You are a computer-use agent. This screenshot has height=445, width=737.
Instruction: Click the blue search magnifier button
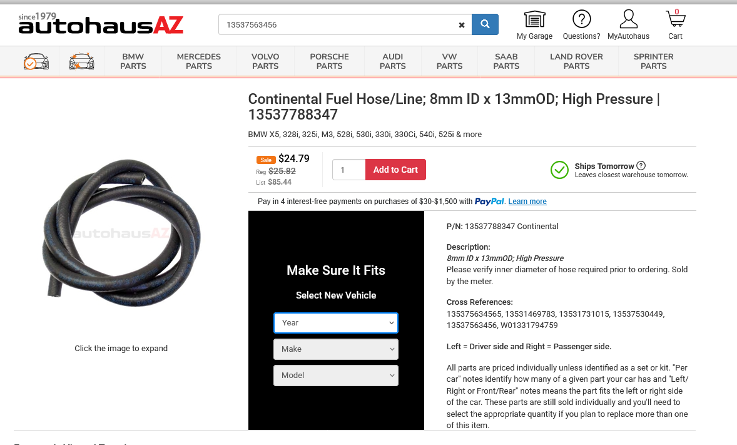[x=485, y=24]
